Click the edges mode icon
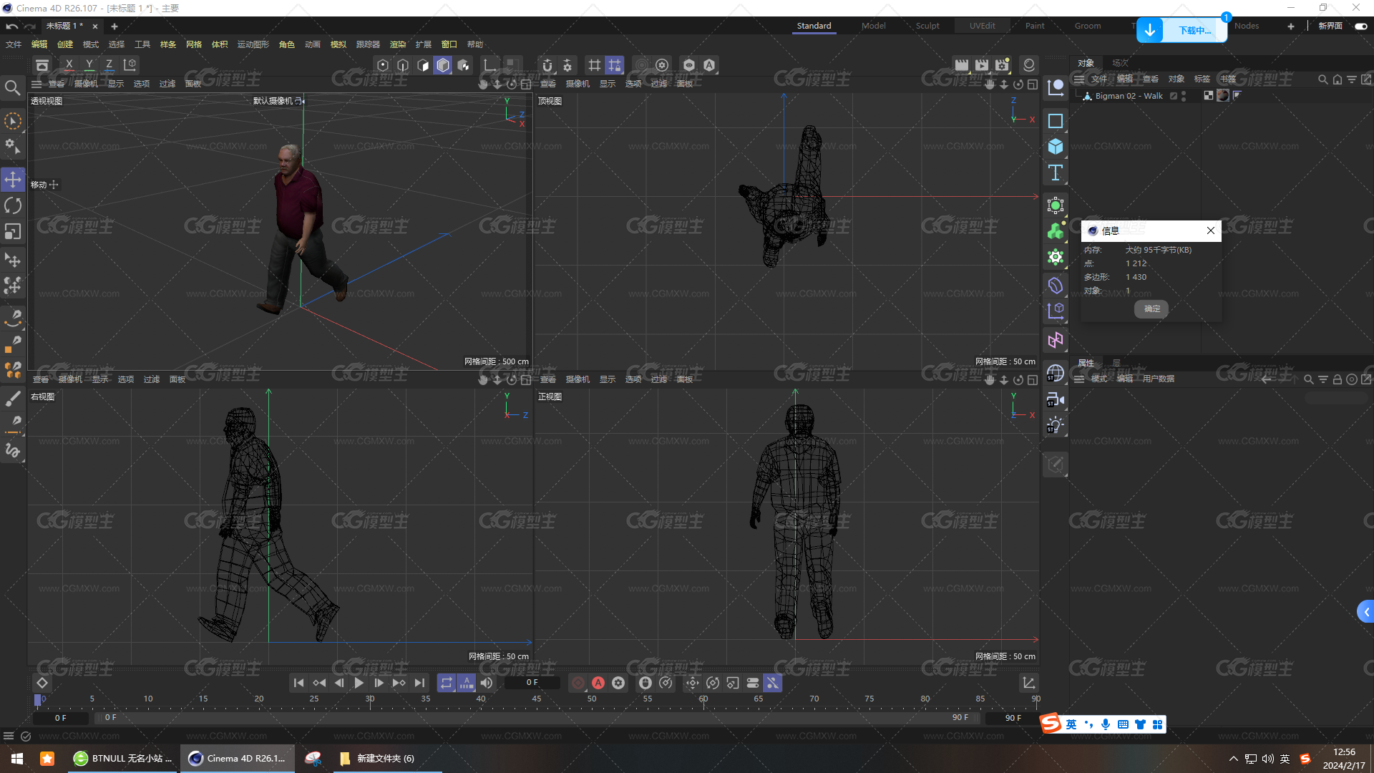 [x=403, y=65]
